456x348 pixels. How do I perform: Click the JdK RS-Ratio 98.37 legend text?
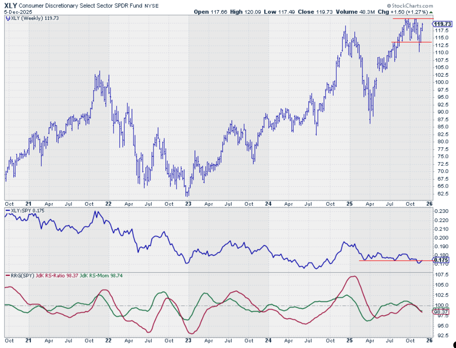click(x=57, y=276)
